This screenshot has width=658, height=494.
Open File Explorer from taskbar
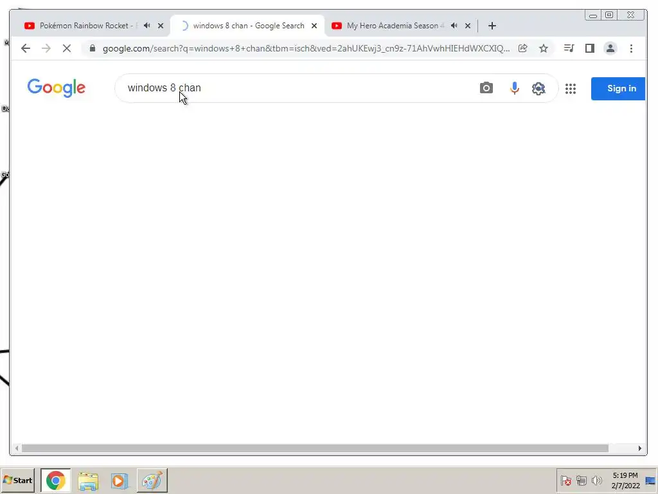tap(88, 480)
